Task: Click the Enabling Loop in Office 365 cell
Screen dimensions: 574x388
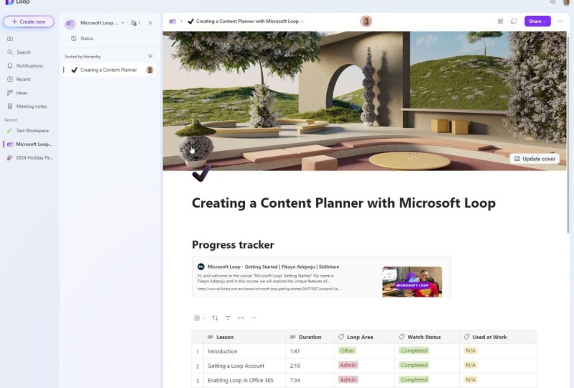Action: (x=244, y=380)
